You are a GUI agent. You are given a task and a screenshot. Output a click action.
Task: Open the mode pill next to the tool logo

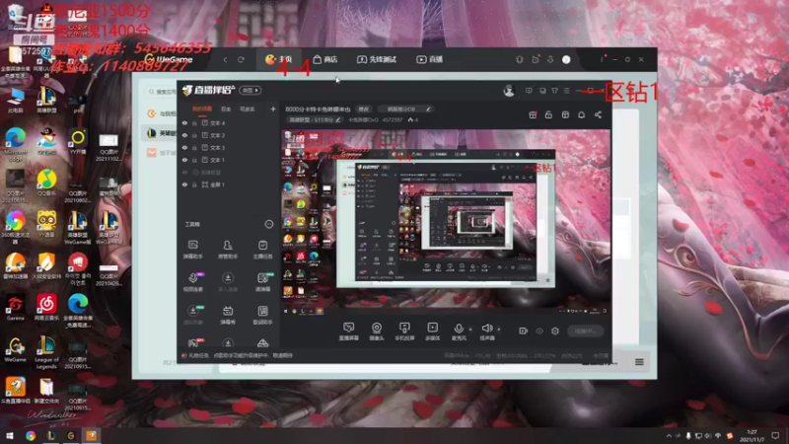tap(251, 90)
